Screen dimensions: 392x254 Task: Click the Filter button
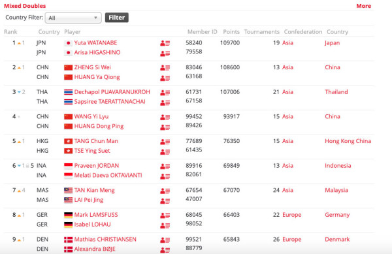[x=117, y=18]
